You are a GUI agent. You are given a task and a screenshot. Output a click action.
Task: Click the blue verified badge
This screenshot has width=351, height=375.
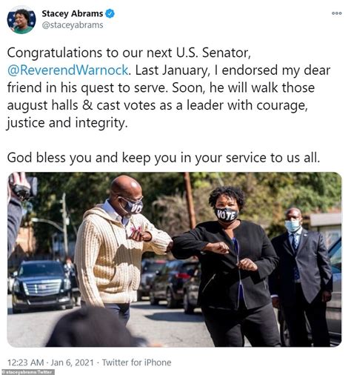(x=110, y=13)
